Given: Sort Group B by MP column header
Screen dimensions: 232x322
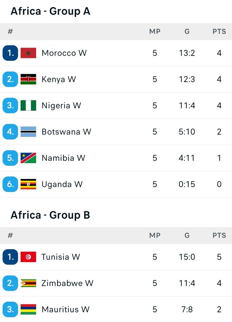Looking at the screenshot, I should (155, 236).
